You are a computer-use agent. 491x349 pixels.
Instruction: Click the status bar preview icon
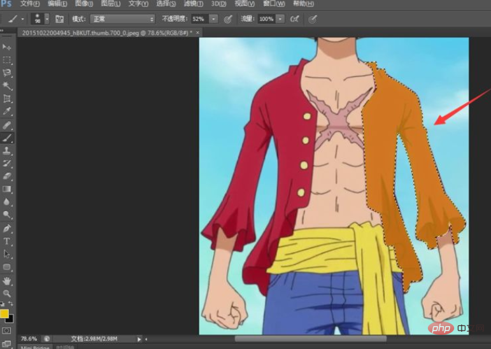point(47,339)
